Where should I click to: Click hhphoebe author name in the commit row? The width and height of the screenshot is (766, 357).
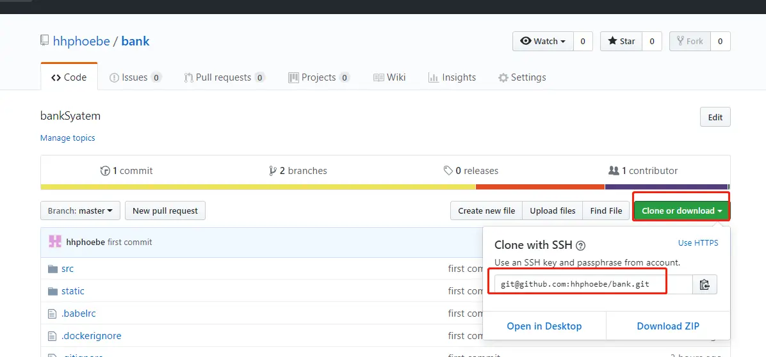coord(85,242)
